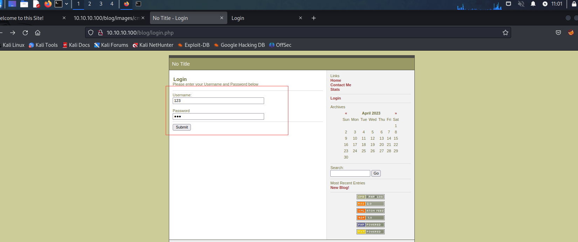Click into the Password field
The image size is (578, 242).
(218, 117)
